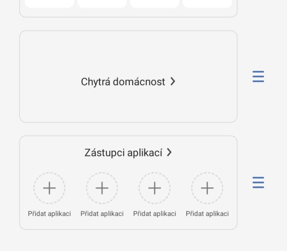287x251 pixels.
Task: Click the second "Přidat aplikaci" label
Action: [x=102, y=214]
